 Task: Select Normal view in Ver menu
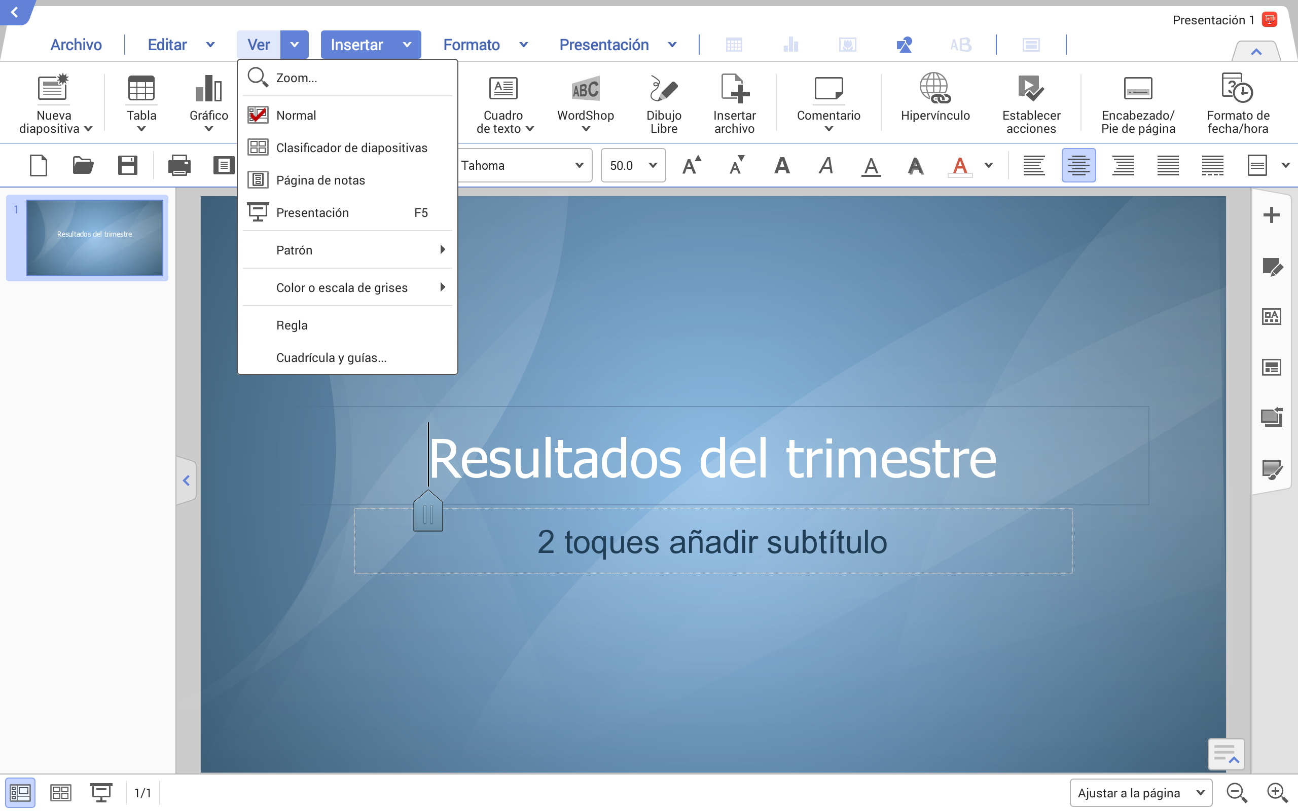point(296,116)
